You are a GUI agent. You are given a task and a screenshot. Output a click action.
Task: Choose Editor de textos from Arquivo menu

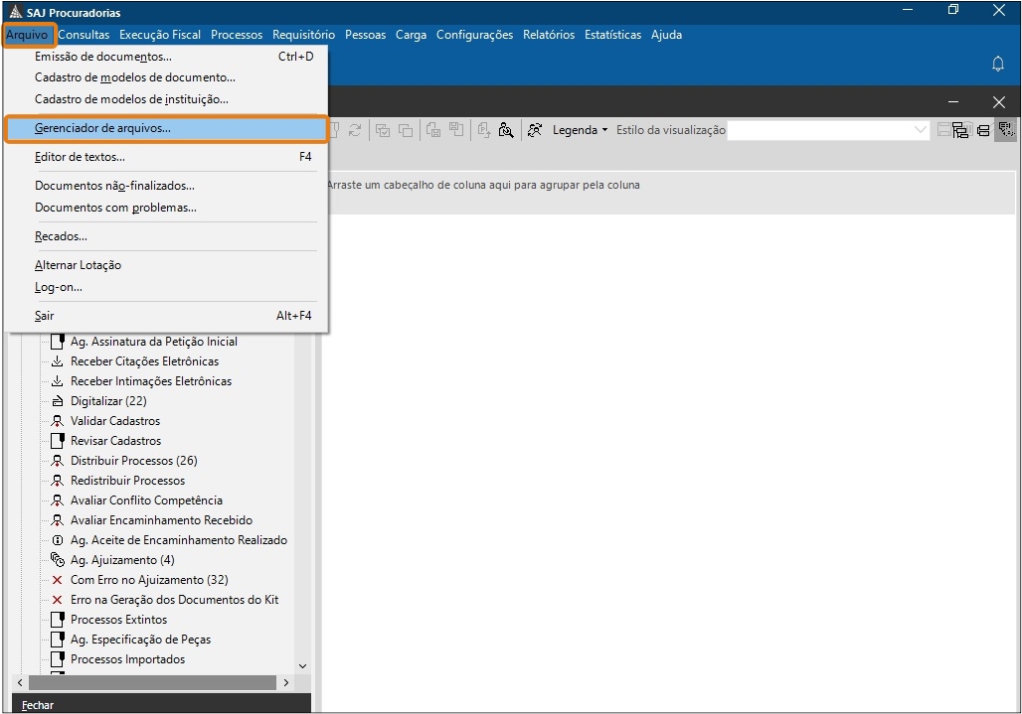coord(80,157)
